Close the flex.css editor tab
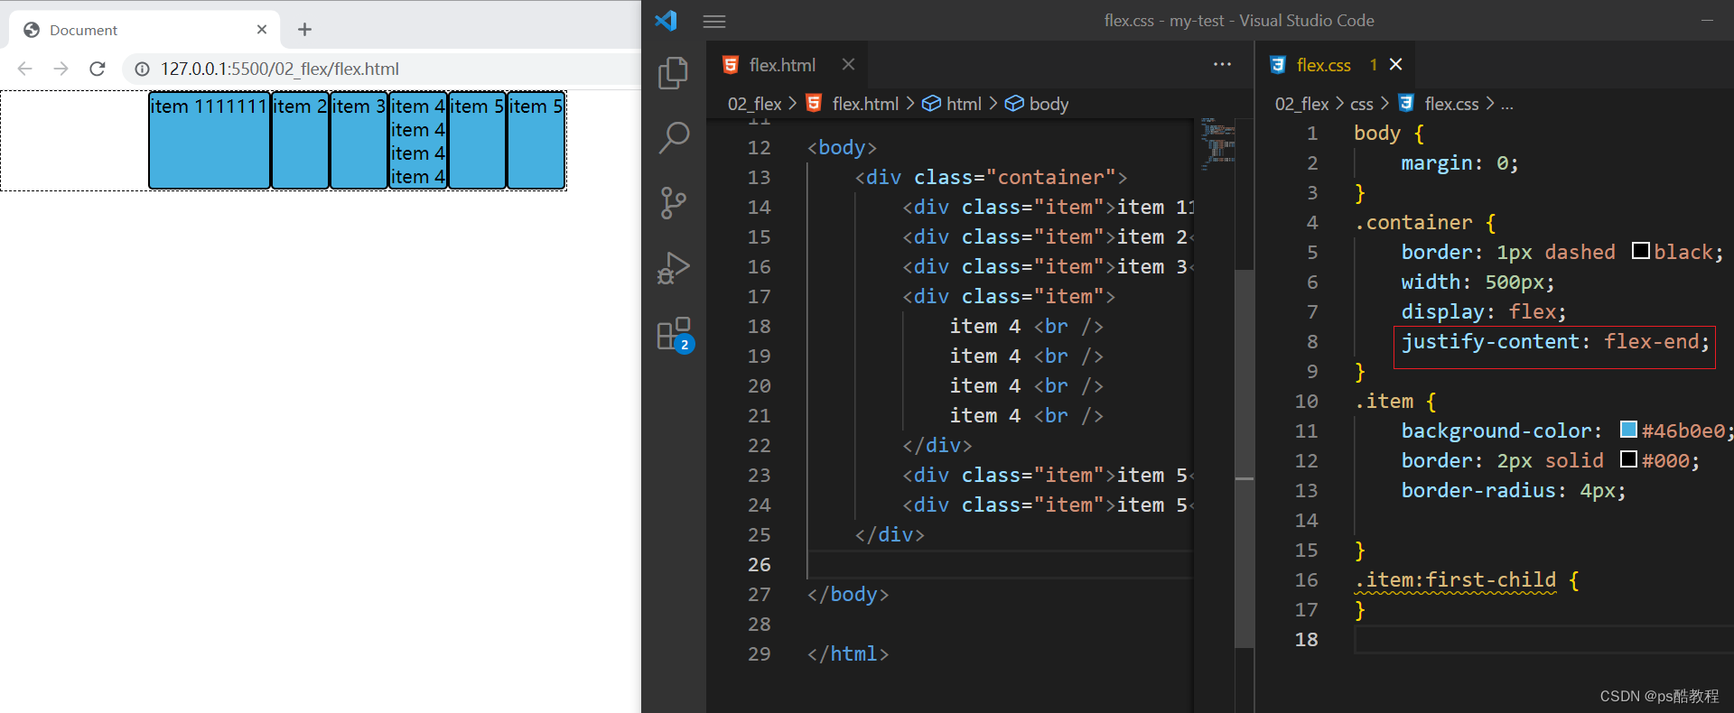 click(1396, 64)
